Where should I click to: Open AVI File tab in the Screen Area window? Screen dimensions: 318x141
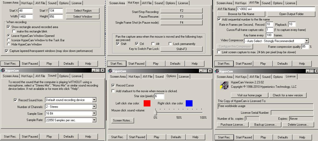coord(40,3)
